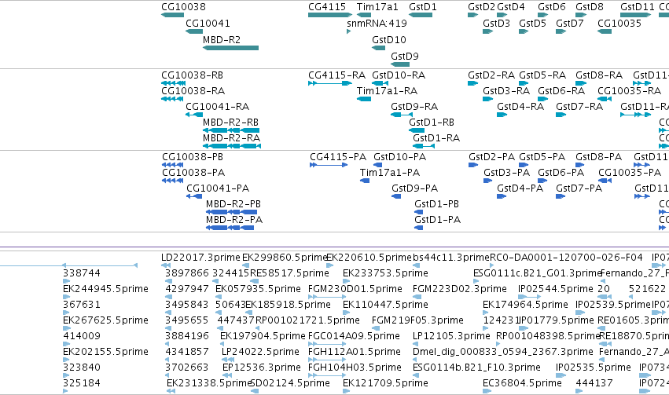Click the GstD2-RA transcript label
The image size is (669, 395).
pyautogui.click(x=491, y=75)
